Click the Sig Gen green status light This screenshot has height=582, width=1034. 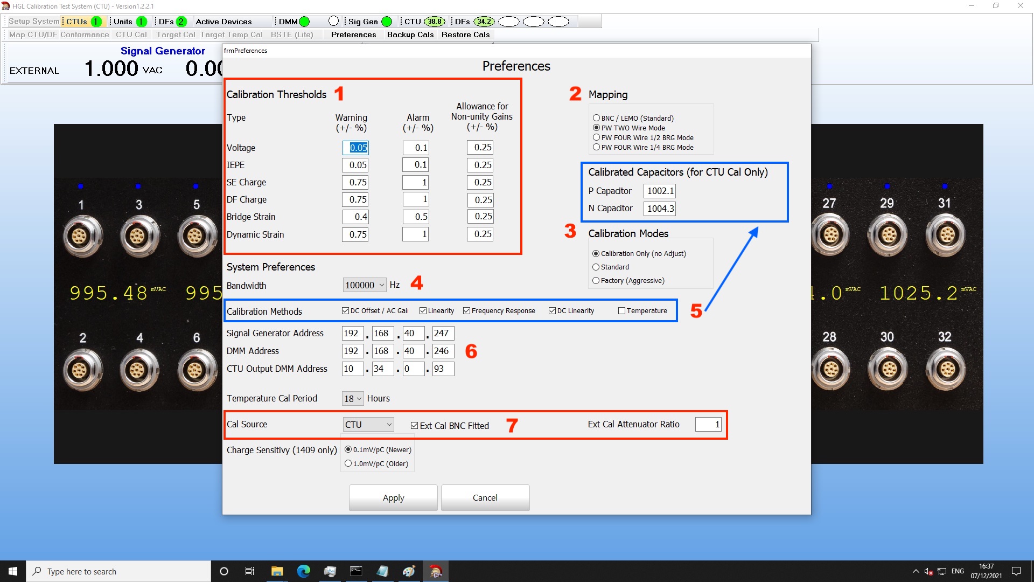[387, 21]
